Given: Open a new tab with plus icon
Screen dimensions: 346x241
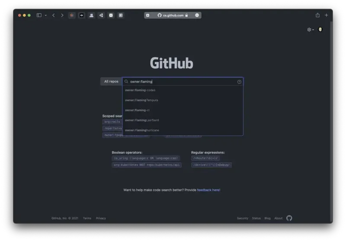Looking at the screenshot, I should (x=327, y=15).
